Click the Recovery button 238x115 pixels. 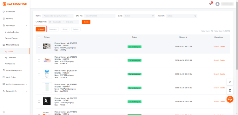[x=53, y=29]
